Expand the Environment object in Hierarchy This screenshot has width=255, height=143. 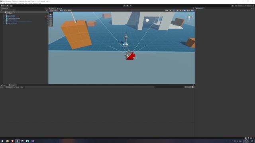tap(5, 15)
